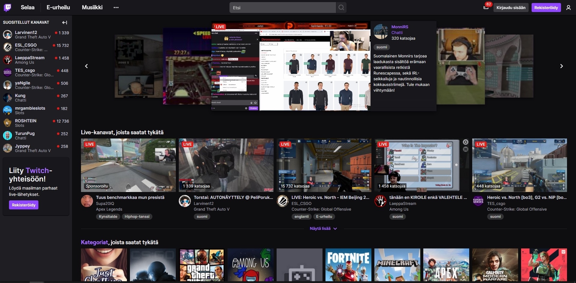576x283 pixels.
Task: Open the ESL_CSGO stream thumbnail with 15 732 viewers
Action: 324,165
